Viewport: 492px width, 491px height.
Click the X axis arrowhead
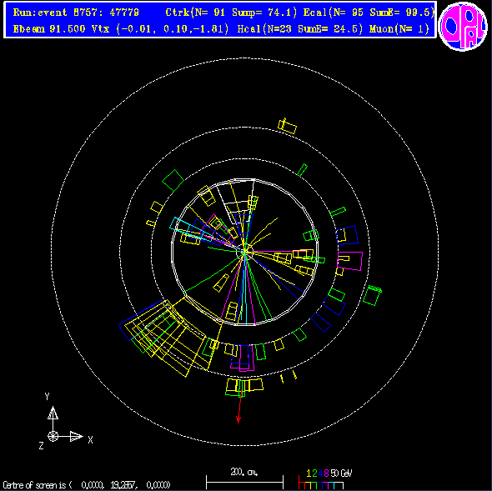click(76, 436)
